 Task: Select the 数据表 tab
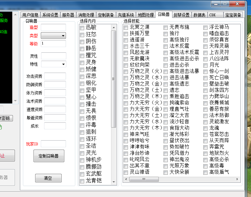click(x=200, y=15)
